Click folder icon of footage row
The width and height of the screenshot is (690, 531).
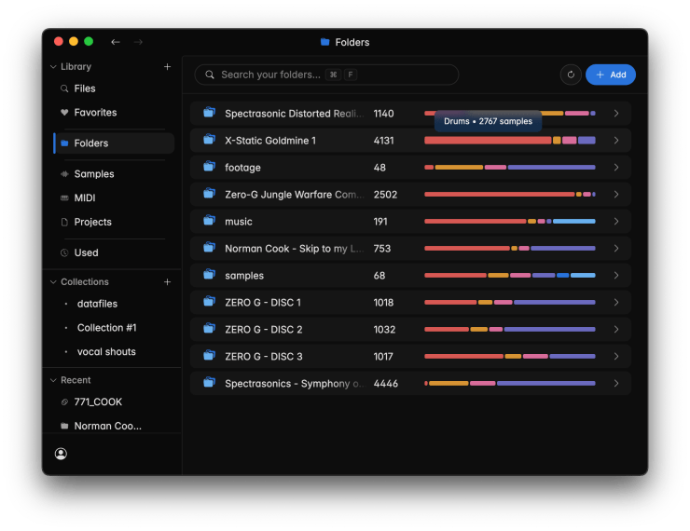(x=210, y=167)
